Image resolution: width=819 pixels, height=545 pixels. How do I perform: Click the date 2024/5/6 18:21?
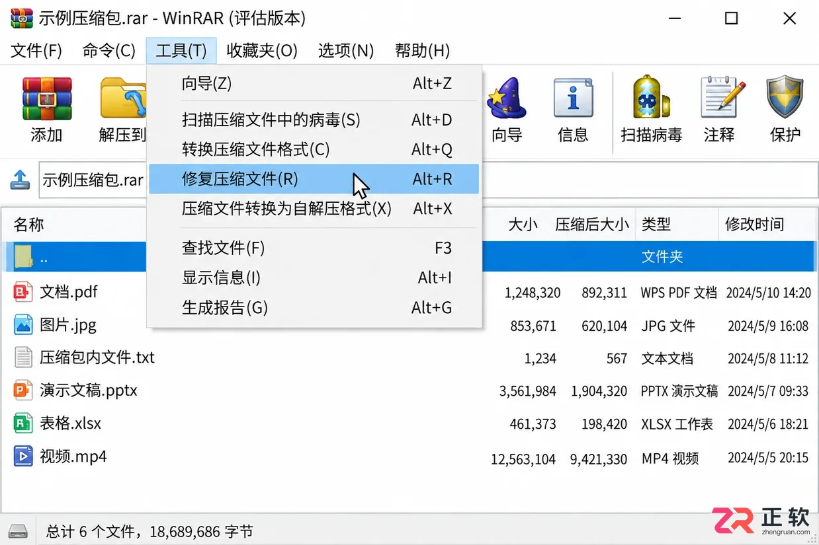click(x=767, y=425)
